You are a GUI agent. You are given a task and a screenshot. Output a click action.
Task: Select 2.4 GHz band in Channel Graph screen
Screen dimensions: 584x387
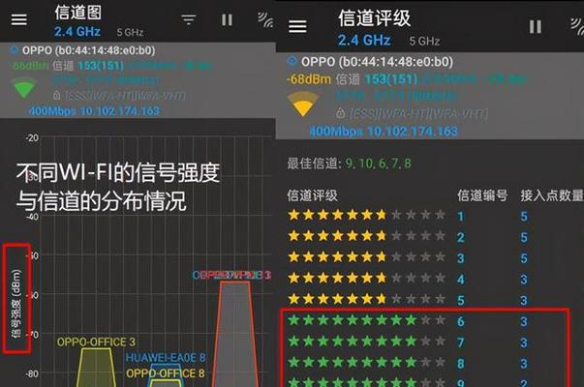tap(77, 32)
